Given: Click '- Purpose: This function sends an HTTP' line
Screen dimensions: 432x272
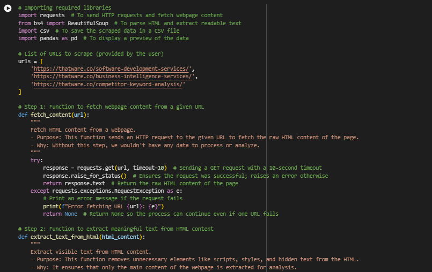Looking at the screenshot, I should tap(195, 137).
